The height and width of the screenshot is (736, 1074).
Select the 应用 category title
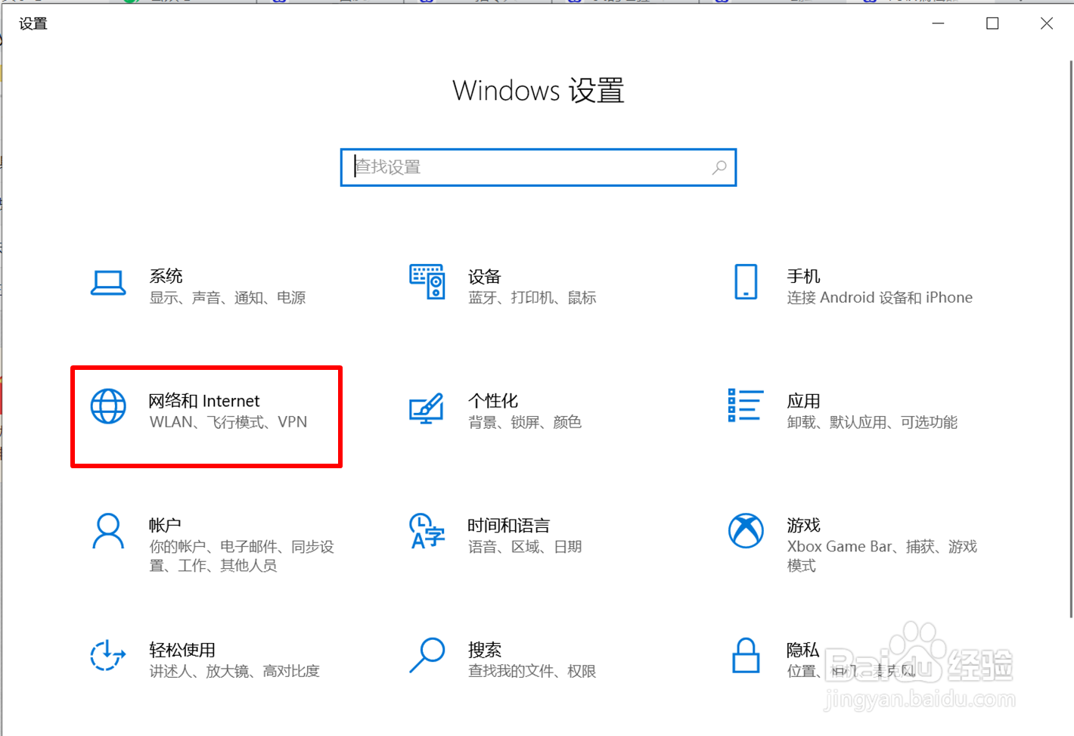tap(803, 401)
